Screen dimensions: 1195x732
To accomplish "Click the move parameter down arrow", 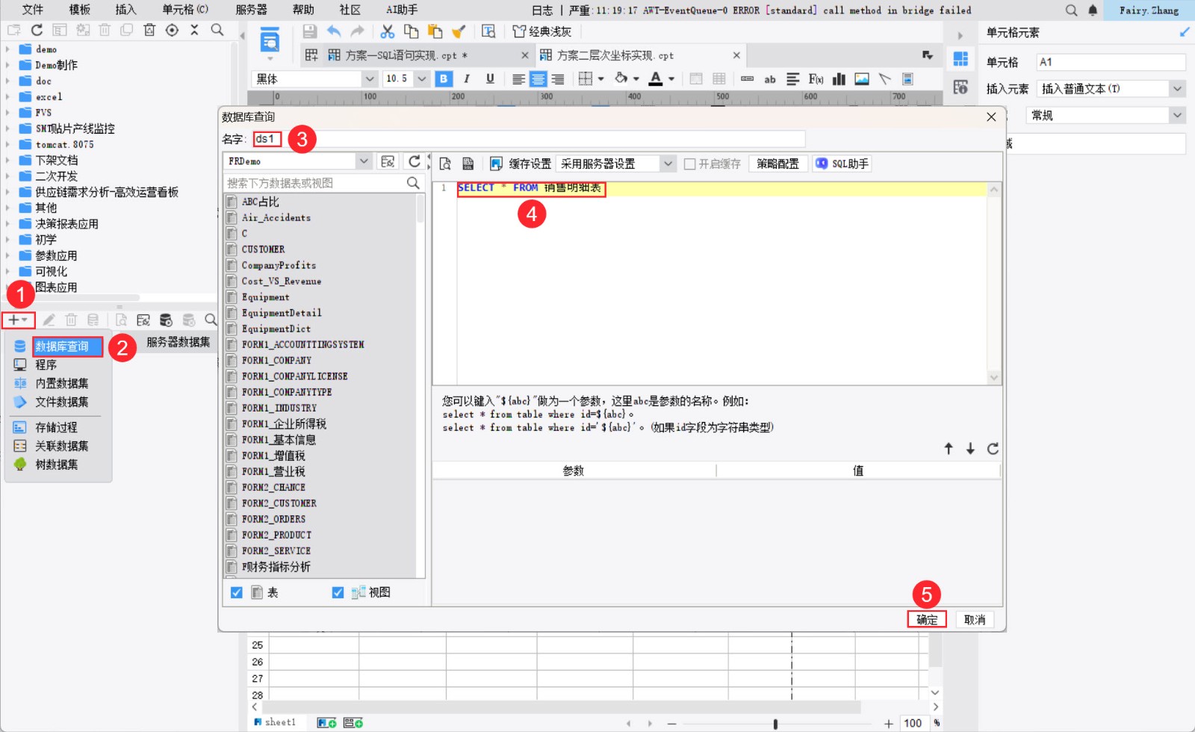I will pyautogui.click(x=970, y=448).
